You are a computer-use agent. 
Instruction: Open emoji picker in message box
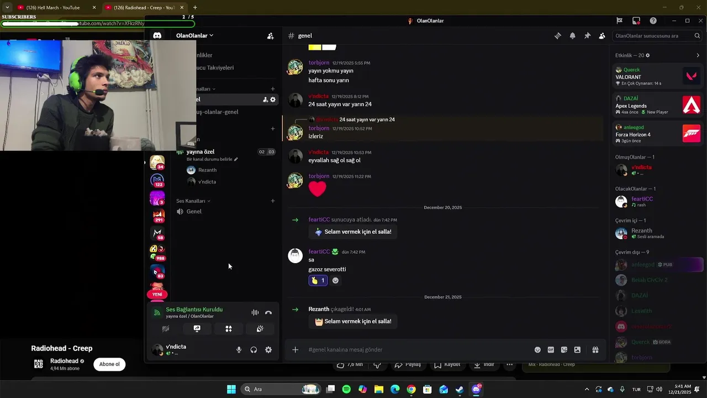537,350
